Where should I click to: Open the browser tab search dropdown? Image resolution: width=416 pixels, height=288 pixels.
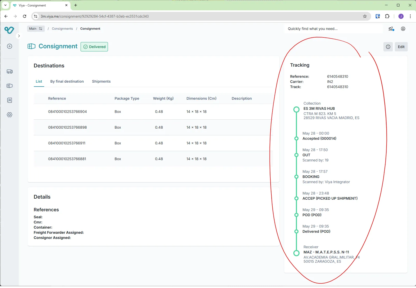point(5,5)
